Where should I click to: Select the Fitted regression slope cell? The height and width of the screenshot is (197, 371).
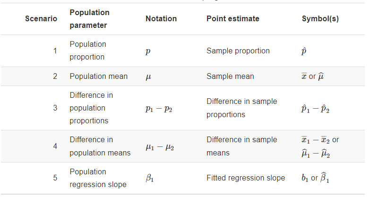245,178
